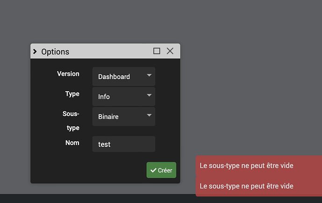Viewport: 322px width, 203px height.
Task: Click the Options dialog title text
Action: click(55, 52)
